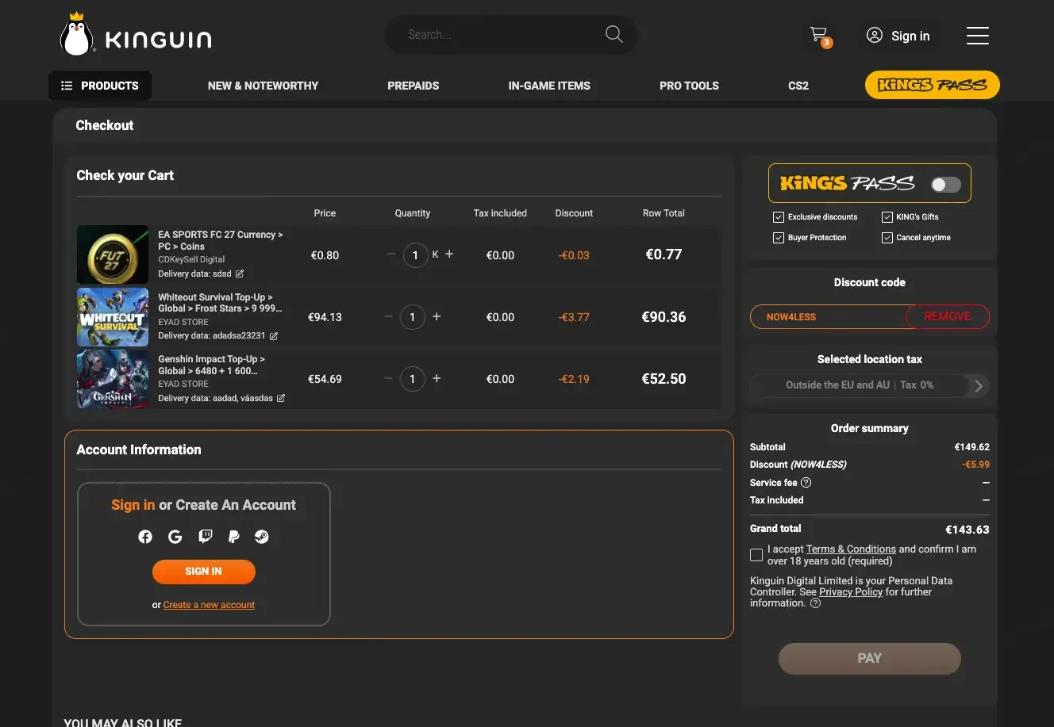
Task: Sign in with Google icon
Action: click(175, 537)
